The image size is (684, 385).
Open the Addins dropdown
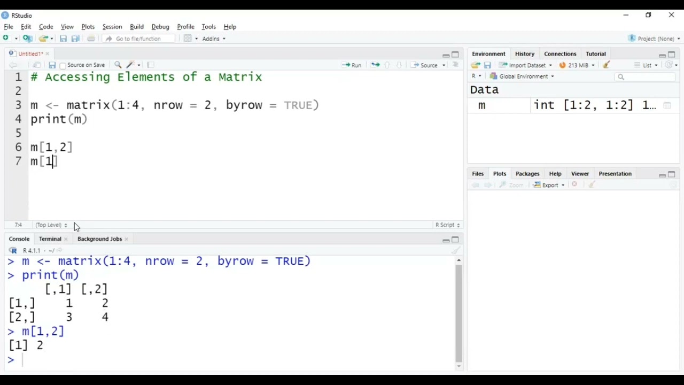(214, 38)
